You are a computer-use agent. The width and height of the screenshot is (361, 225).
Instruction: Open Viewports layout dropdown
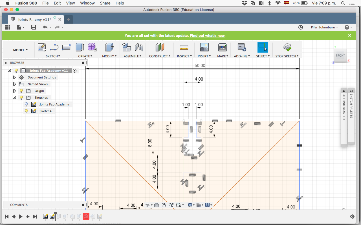208,205
